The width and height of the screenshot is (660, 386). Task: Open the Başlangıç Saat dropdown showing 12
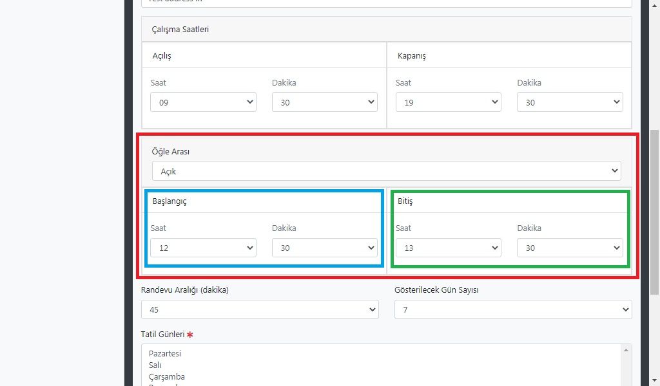203,248
